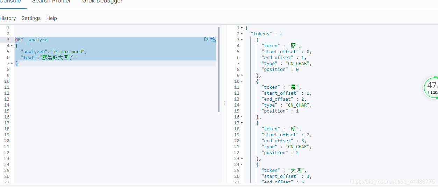Click the green network speed widget at right edge
The image size is (438, 188).
coord(431,88)
